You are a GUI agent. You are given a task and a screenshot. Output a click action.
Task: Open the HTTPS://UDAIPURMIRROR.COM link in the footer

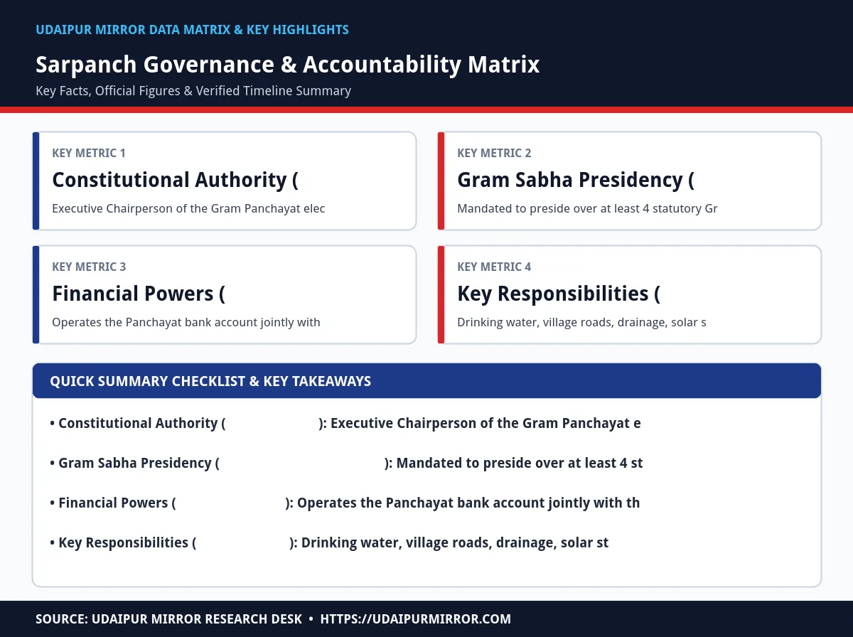tap(416, 619)
